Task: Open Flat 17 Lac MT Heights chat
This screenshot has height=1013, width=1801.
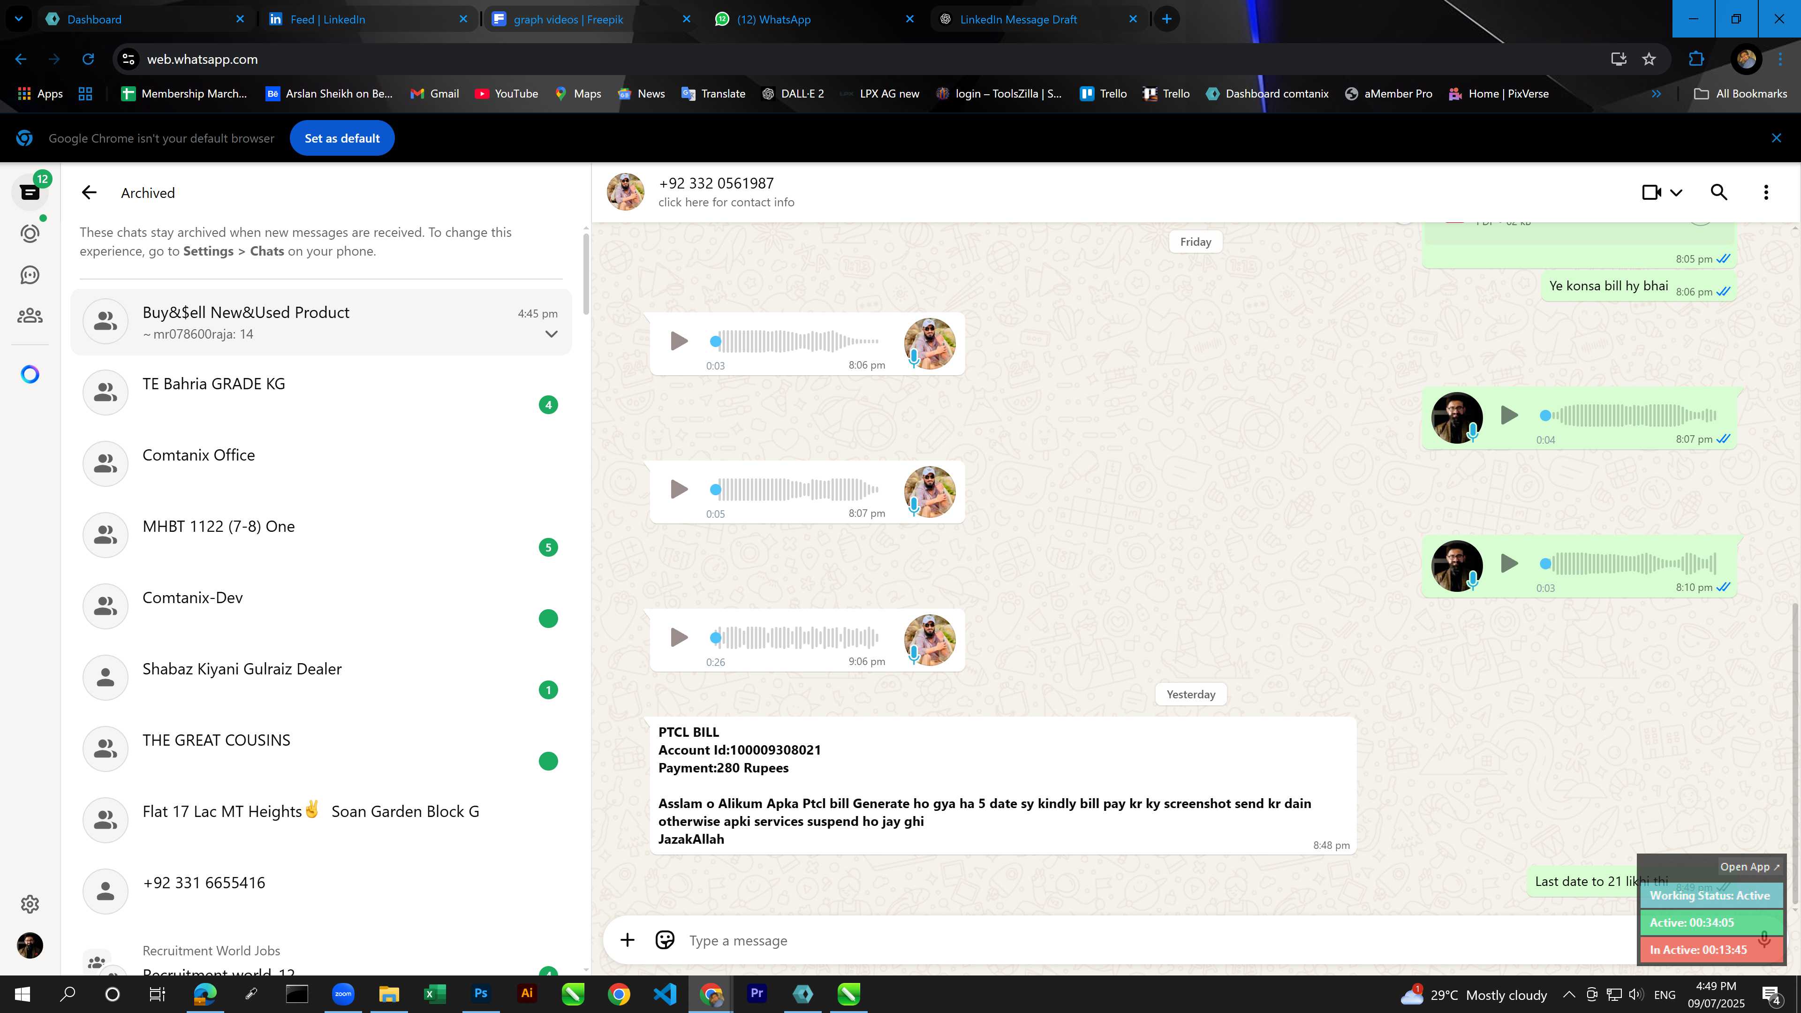Action: (x=321, y=821)
